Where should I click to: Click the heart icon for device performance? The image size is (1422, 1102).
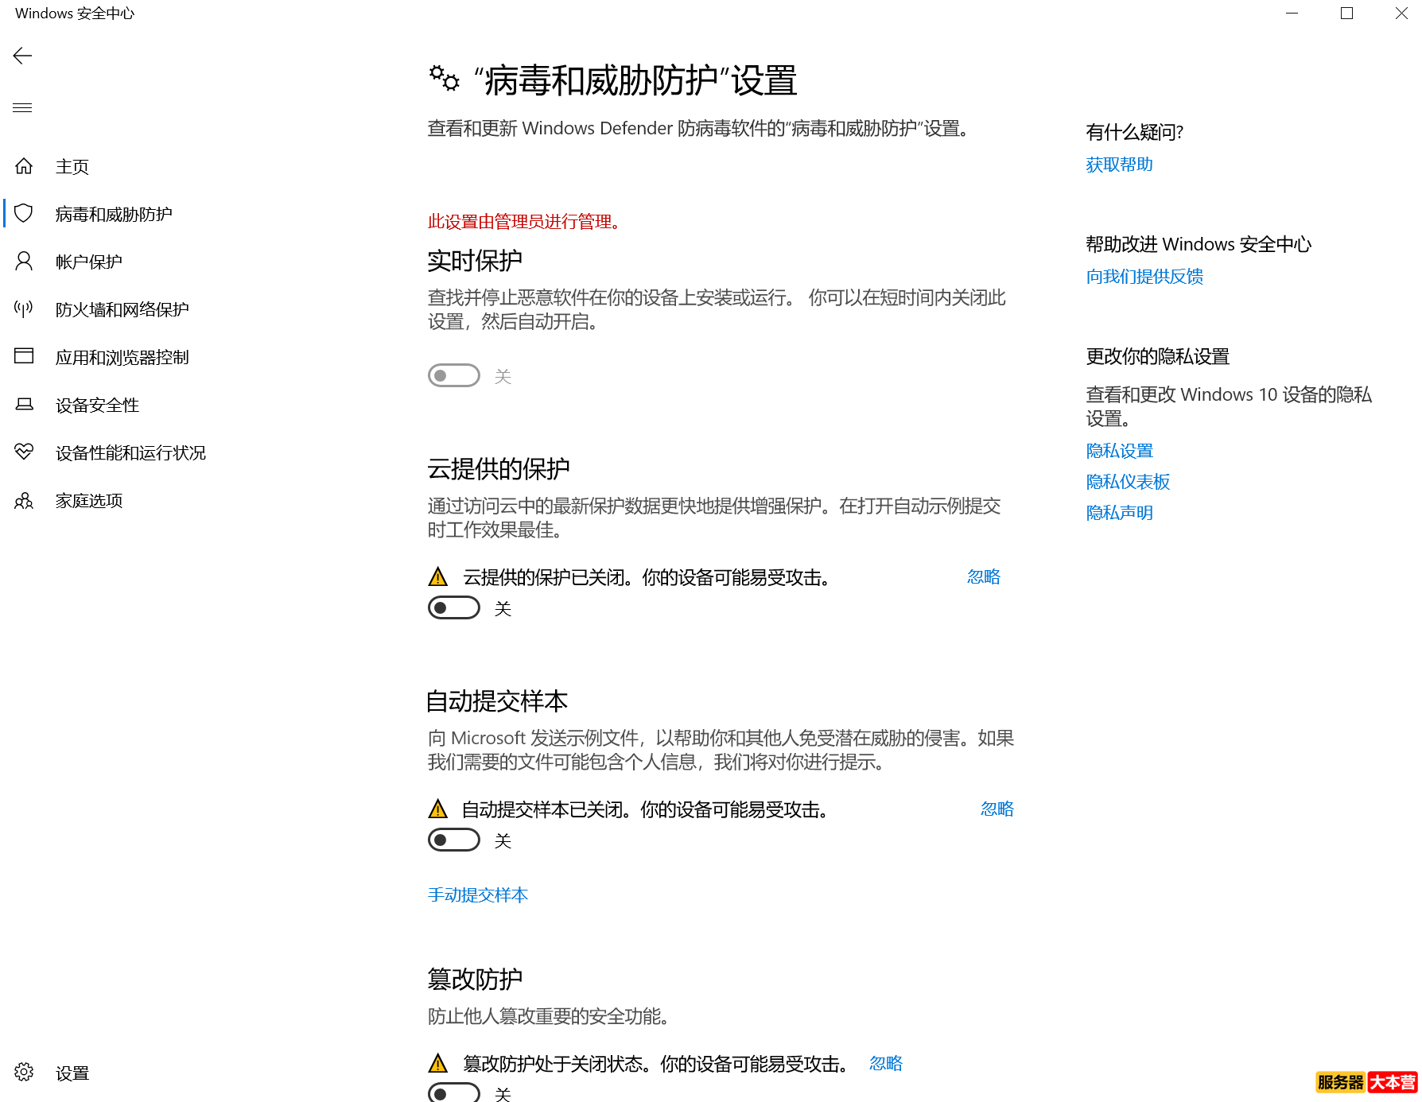click(24, 452)
